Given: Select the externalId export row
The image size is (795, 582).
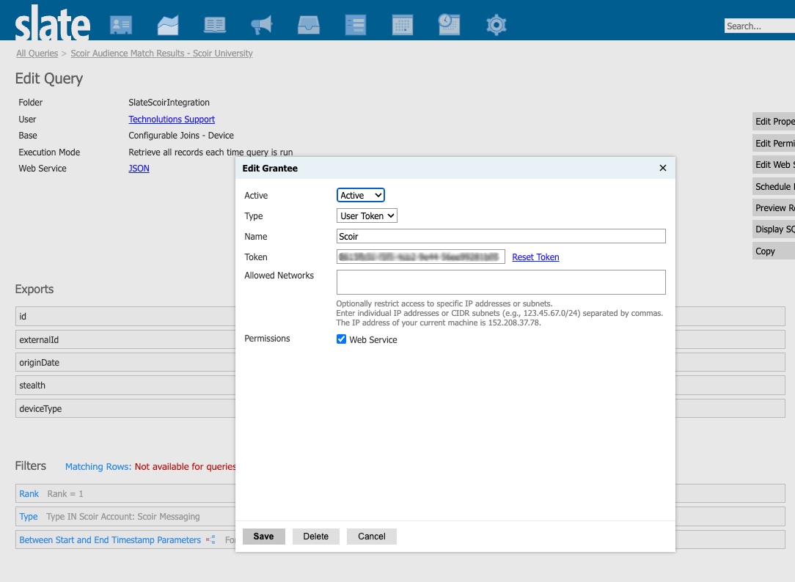Looking at the screenshot, I should [x=125, y=339].
